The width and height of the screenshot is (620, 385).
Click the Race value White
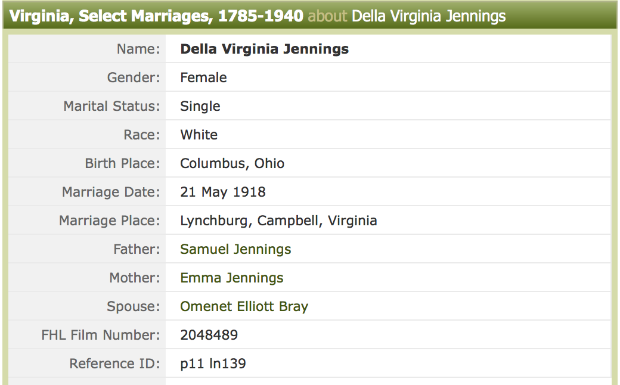coord(199,135)
